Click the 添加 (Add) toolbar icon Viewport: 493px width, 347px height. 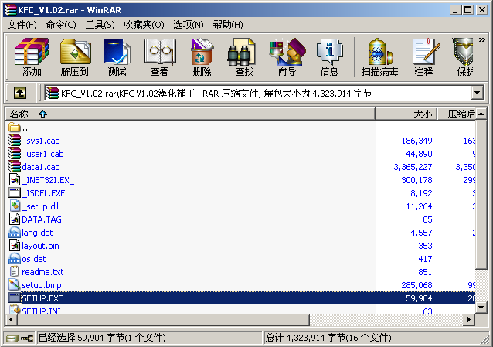(x=32, y=57)
